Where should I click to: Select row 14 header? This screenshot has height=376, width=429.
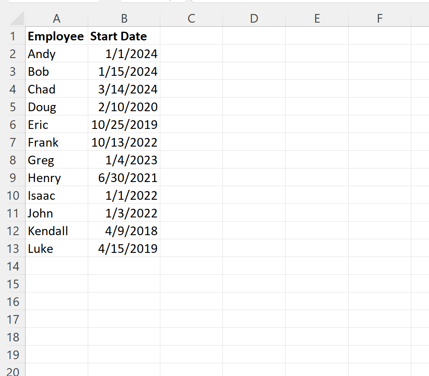coord(13,266)
